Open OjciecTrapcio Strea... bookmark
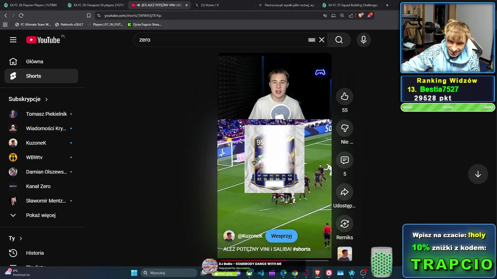 point(144,24)
